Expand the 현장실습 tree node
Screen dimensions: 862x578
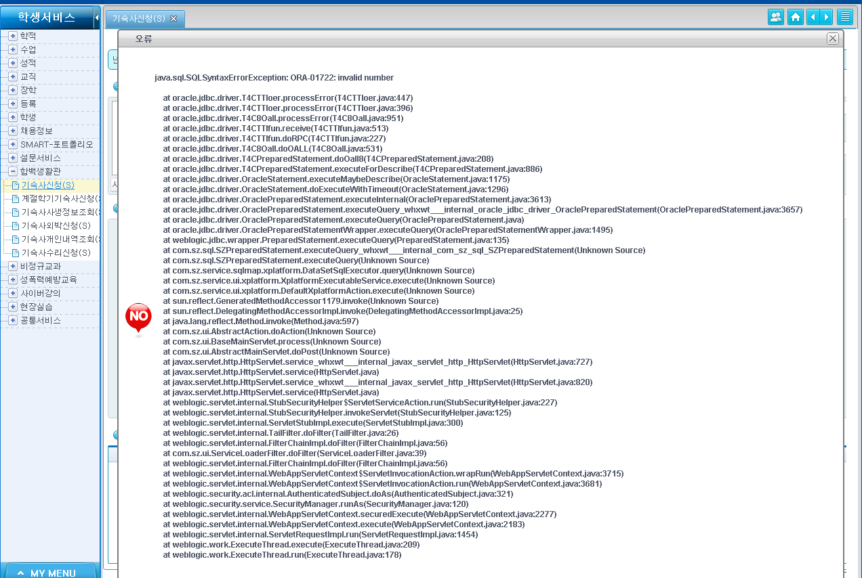[x=13, y=307]
